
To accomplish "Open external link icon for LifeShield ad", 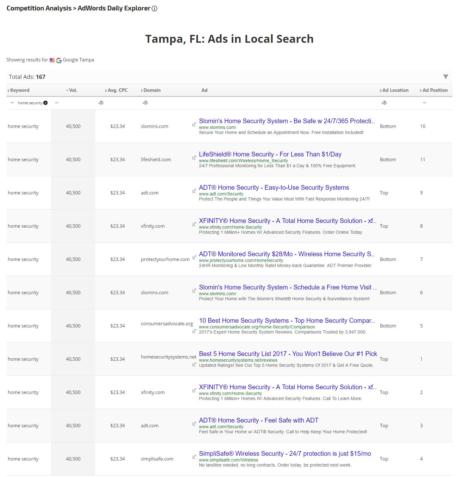I will 194,157.
